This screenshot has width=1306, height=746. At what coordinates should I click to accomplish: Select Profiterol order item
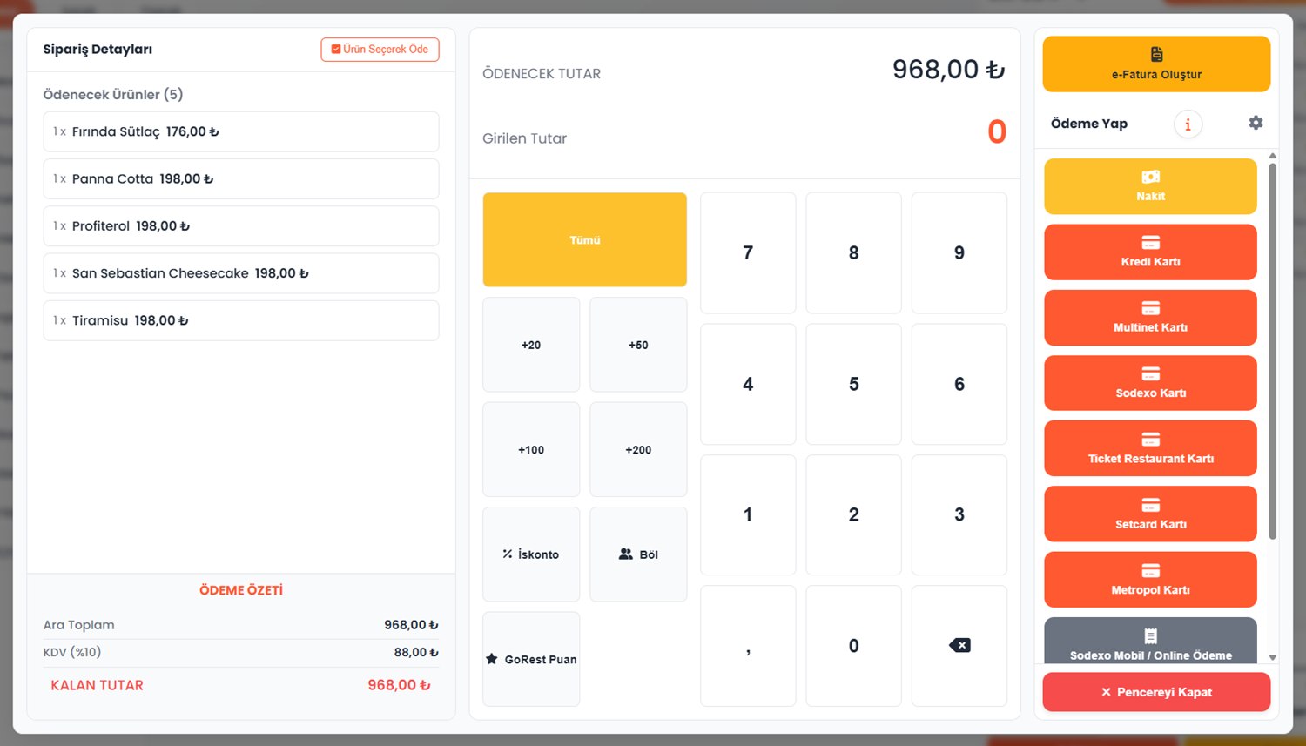tap(241, 225)
